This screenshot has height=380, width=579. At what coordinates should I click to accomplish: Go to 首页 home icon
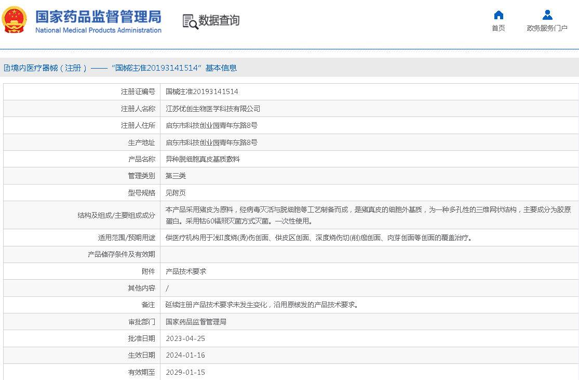(499, 15)
